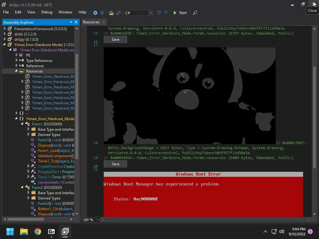Open the C# language dropdown
Screen dimensions: 319x239
coord(150,13)
